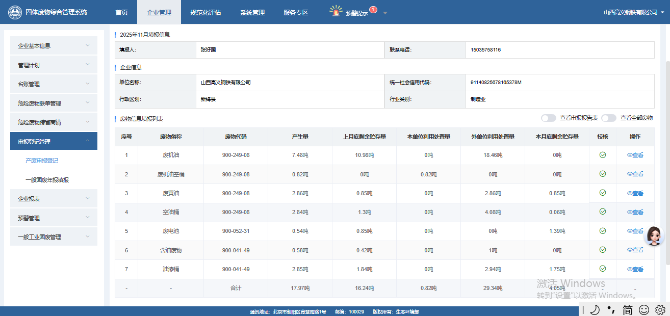Toggle the 查看申报报告表 switch

point(549,118)
